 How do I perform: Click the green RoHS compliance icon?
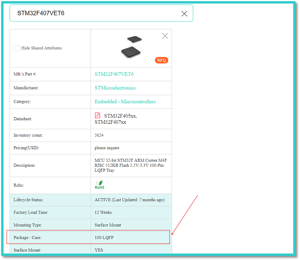coord(99,185)
